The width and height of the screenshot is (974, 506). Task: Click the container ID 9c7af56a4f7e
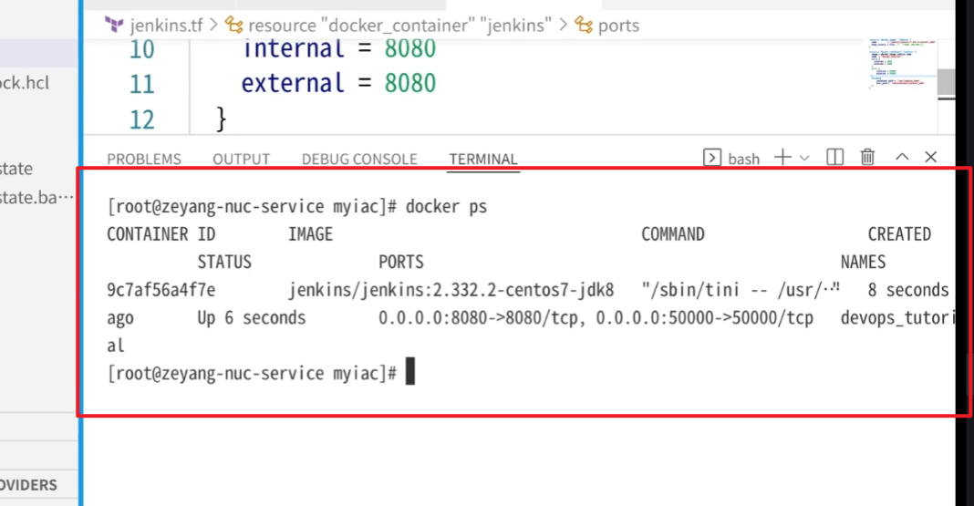161,290
